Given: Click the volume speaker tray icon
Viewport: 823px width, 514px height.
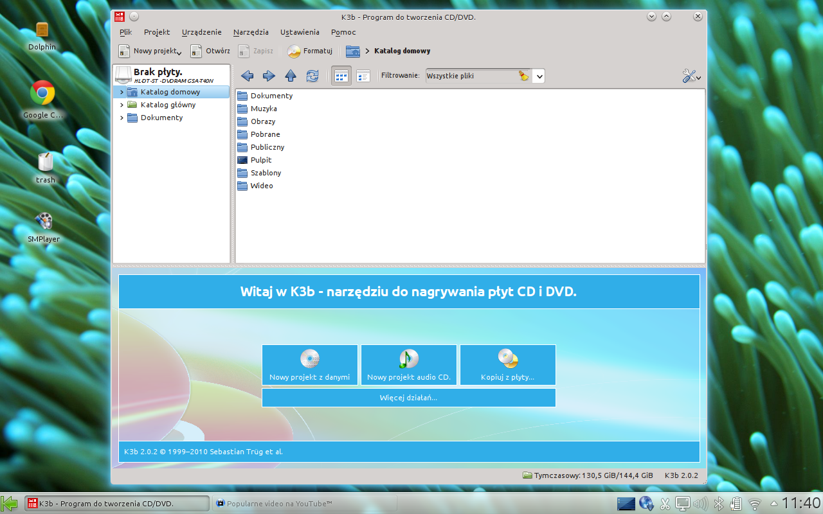Looking at the screenshot, I should tap(701, 504).
